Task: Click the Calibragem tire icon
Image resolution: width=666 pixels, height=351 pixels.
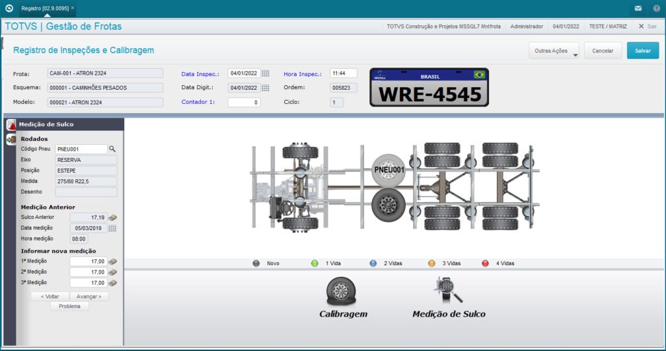Action: 340,291
